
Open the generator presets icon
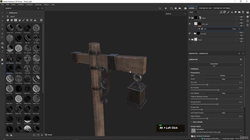coord(241,59)
